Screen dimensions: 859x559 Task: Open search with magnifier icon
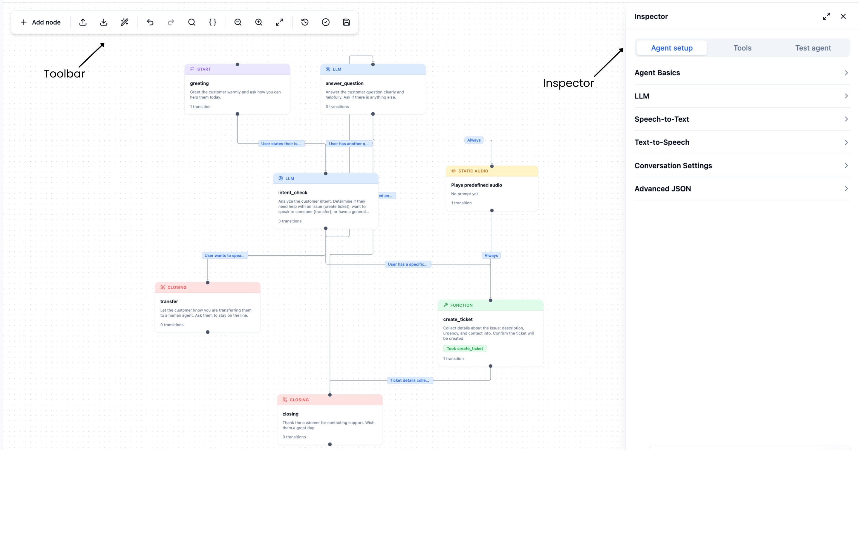tap(192, 23)
